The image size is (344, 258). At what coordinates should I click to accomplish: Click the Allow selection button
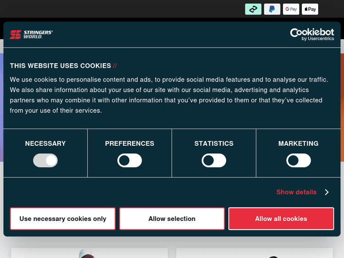172,219
